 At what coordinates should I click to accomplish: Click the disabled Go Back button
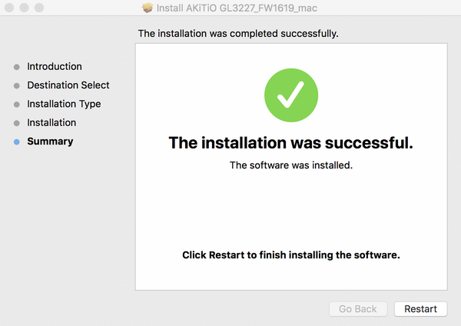[358, 309]
